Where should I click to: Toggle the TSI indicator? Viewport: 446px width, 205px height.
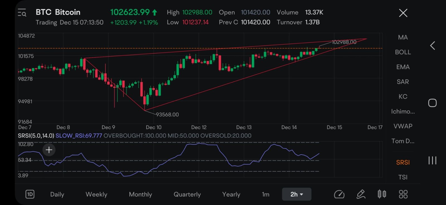pos(403,177)
